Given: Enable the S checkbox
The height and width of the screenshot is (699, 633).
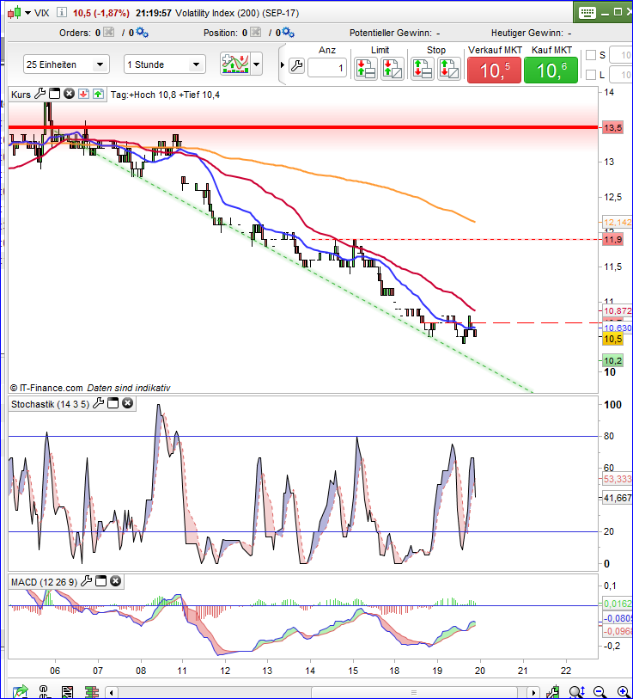Looking at the screenshot, I should point(591,55).
